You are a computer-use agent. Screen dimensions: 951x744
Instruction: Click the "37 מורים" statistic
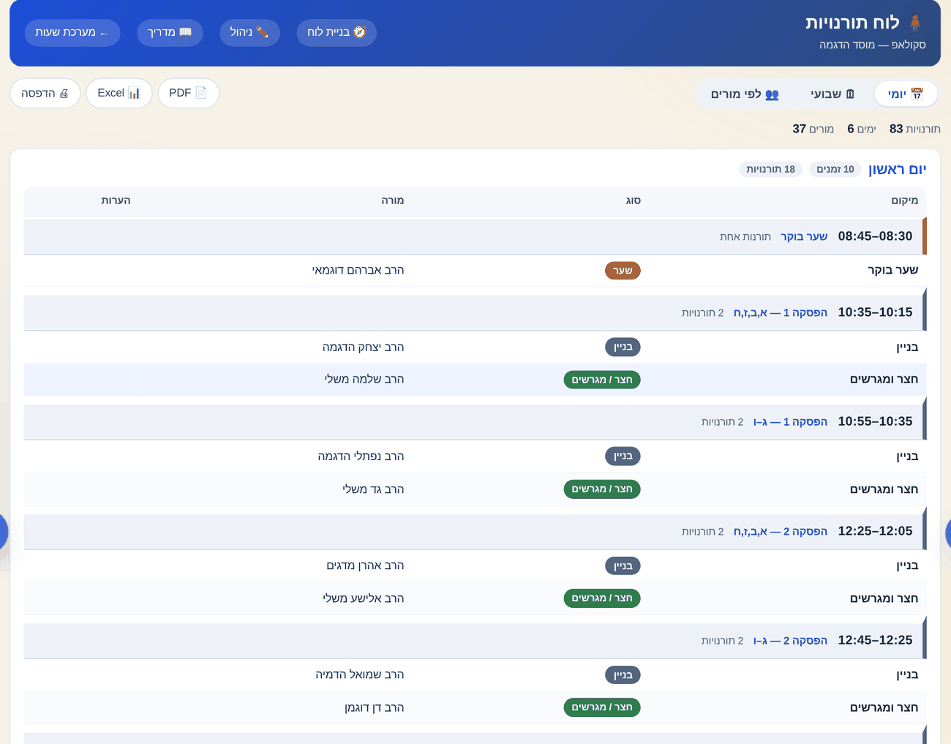[x=813, y=129]
